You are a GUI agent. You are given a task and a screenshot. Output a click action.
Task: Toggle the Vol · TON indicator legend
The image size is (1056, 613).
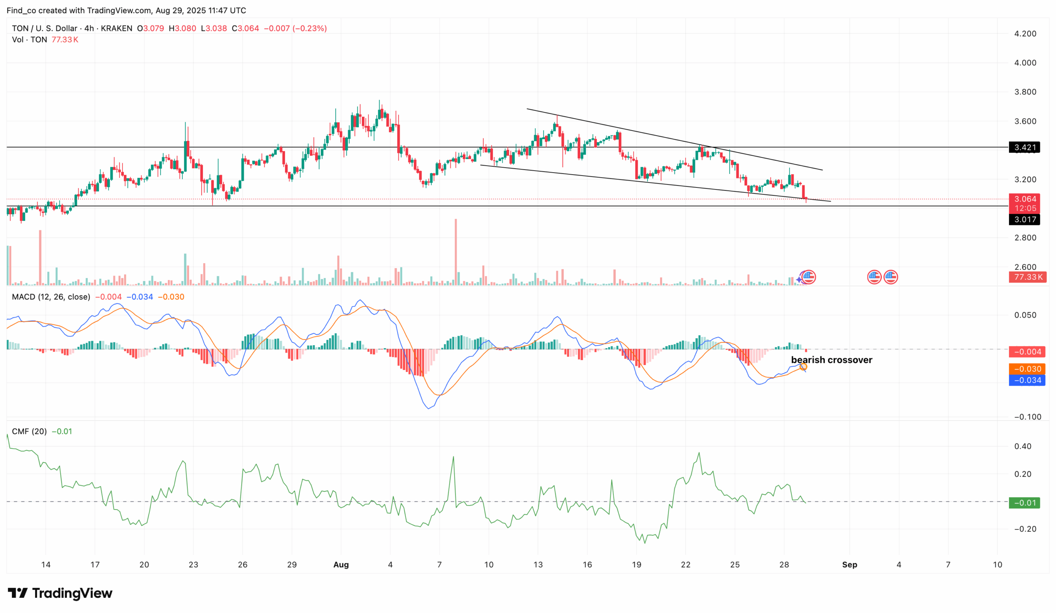29,40
